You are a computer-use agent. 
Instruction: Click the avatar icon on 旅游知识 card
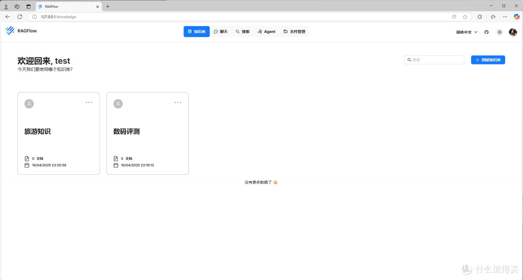coord(29,104)
